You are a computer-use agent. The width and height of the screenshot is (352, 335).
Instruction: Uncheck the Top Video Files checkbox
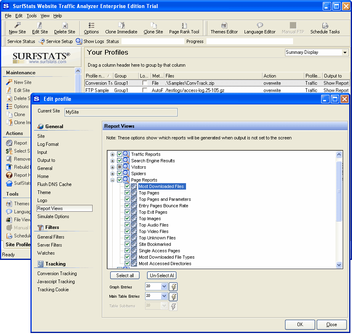pos(127,231)
